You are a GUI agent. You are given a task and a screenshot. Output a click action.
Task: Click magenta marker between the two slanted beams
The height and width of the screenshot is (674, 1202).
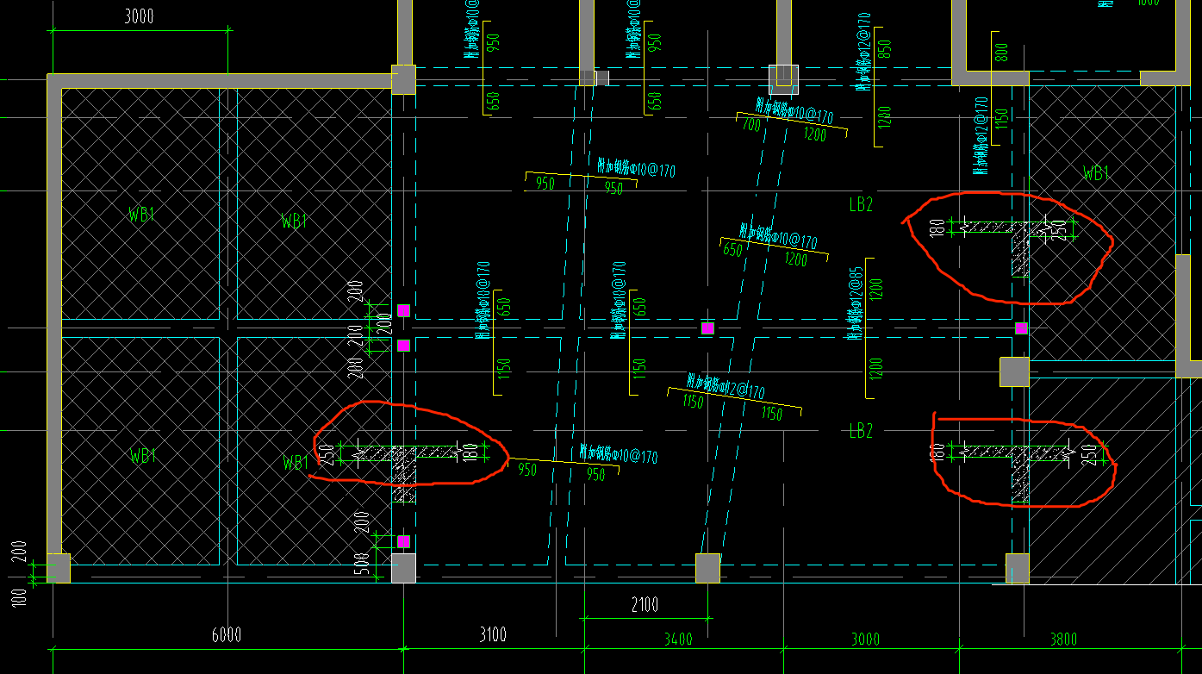[707, 328]
